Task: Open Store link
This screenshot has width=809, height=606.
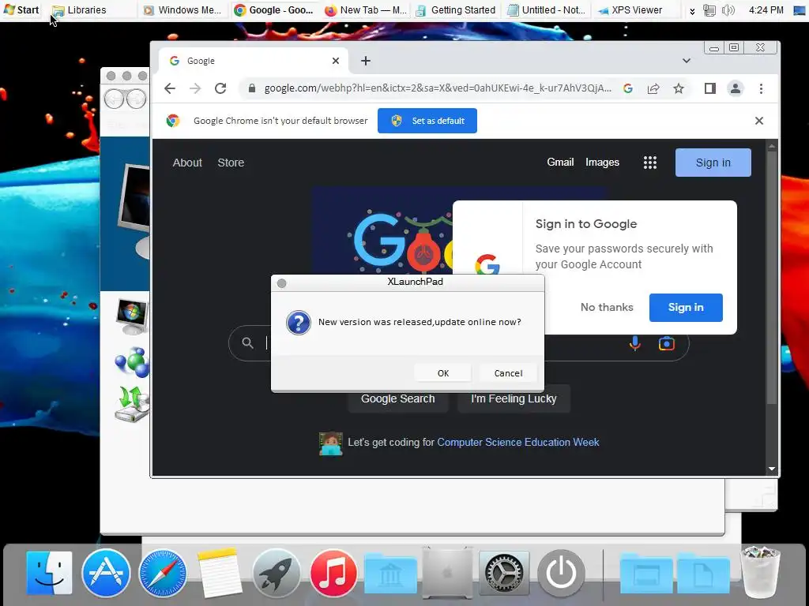Action: pos(231,163)
